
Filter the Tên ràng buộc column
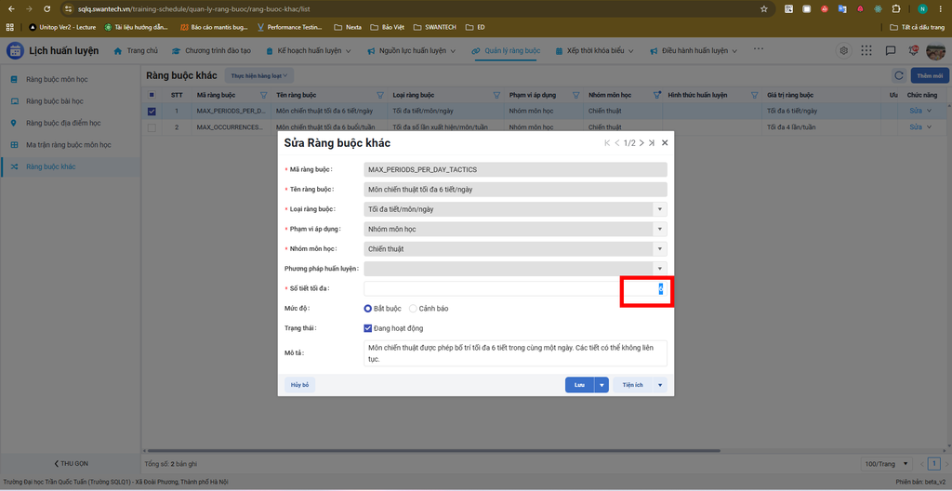[x=380, y=95]
